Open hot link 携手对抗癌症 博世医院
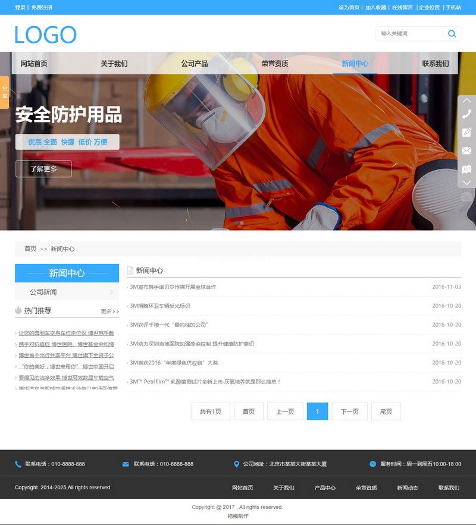 (66, 344)
